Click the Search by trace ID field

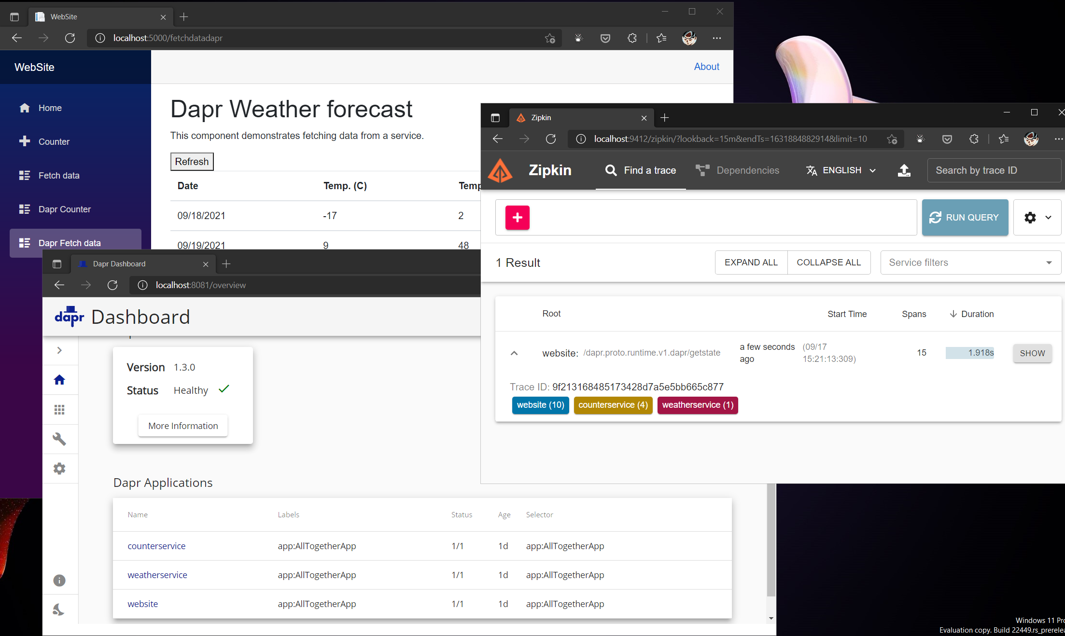(994, 170)
